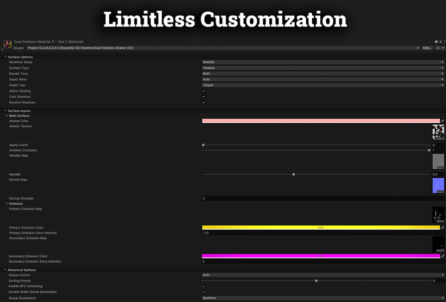Screen dimensions: 446x302
Task: Open the Depth Test dropdown
Action: (x=323, y=85)
